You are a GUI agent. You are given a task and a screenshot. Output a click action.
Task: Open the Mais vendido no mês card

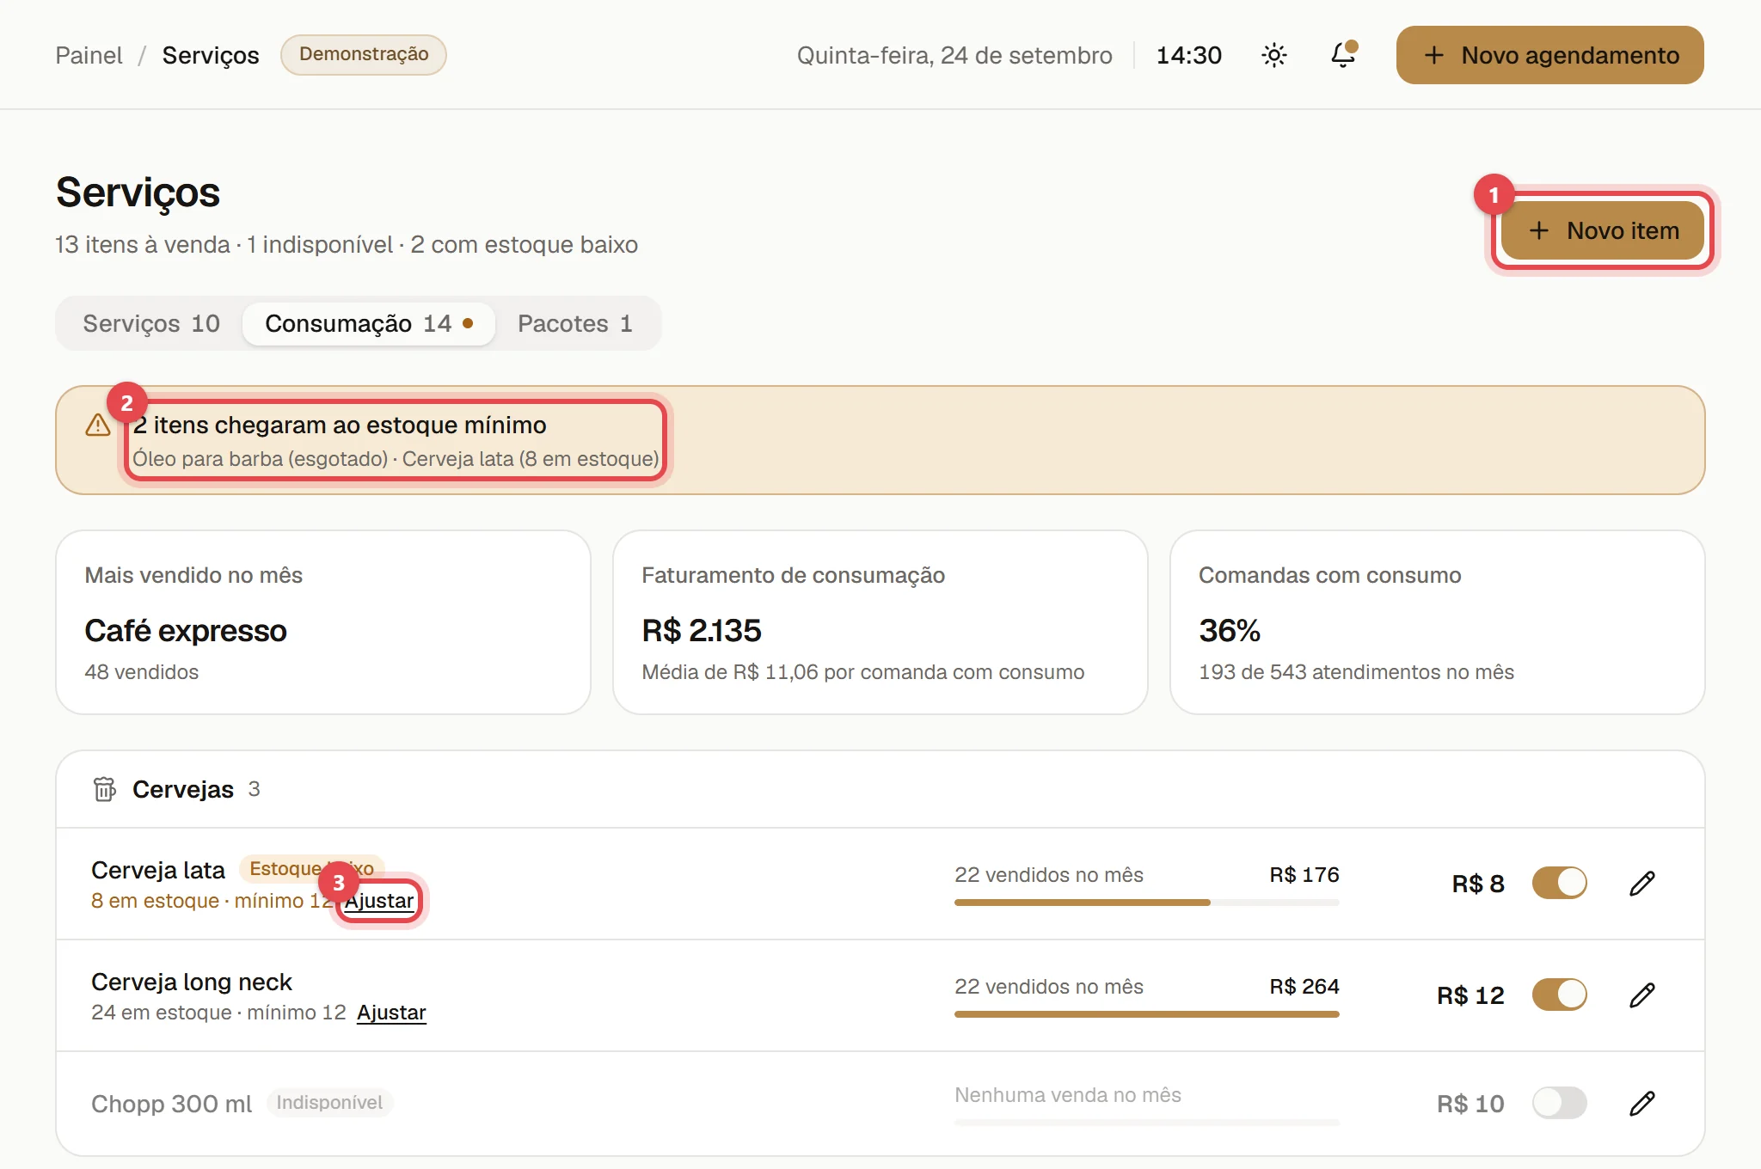pyautogui.click(x=323, y=622)
